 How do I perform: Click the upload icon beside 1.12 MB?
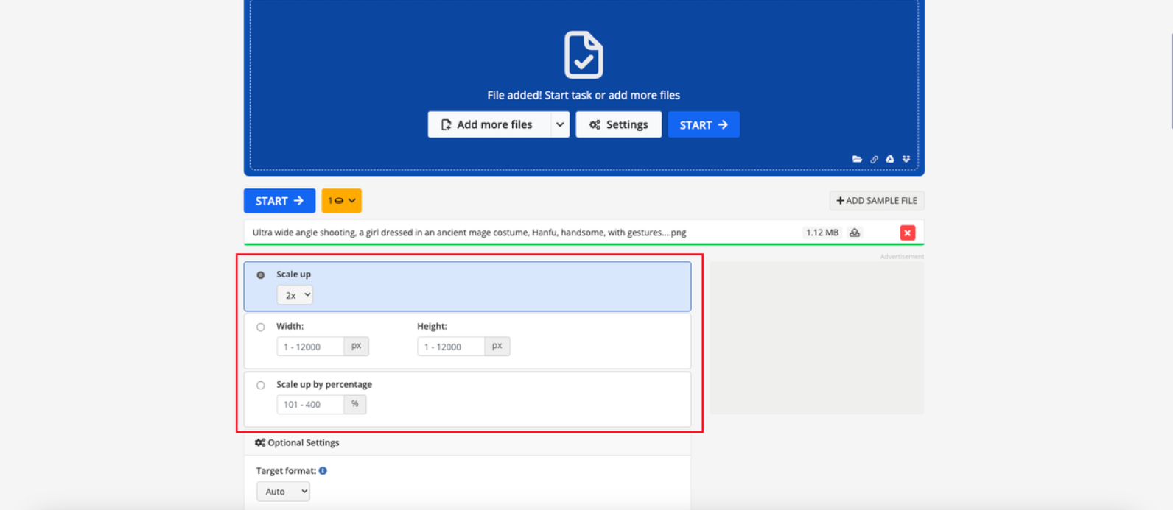coord(855,233)
